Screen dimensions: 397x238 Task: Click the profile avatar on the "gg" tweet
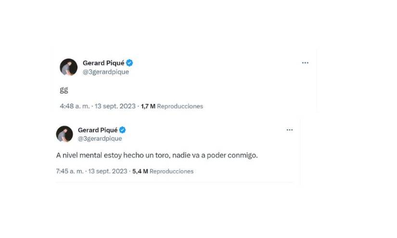69,67
